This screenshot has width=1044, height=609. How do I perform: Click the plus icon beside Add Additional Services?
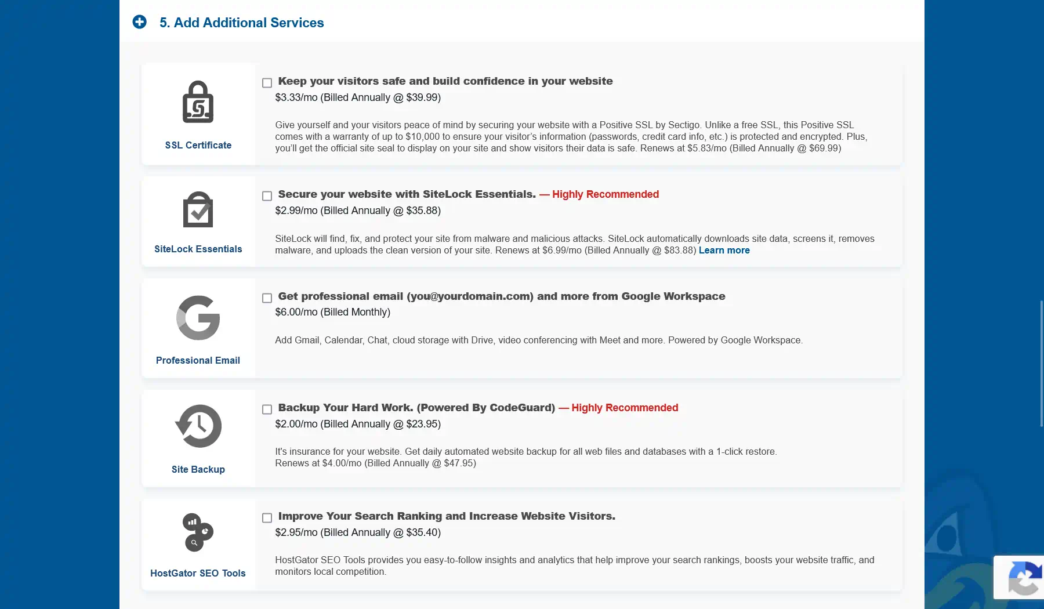139,22
